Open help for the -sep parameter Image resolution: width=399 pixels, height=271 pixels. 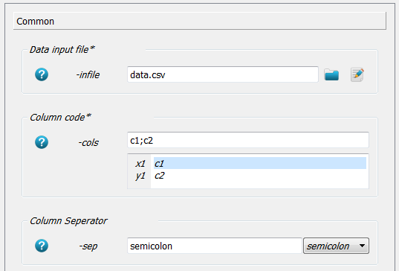coord(42,246)
